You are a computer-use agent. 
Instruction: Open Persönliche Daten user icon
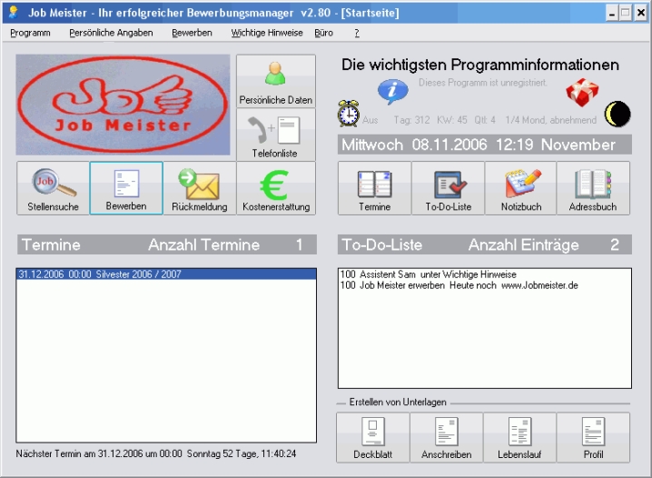(x=275, y=80)
